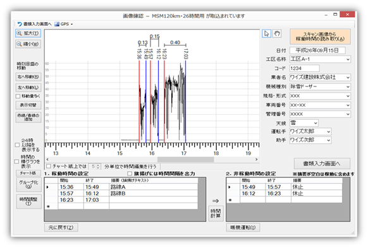
Task: Click the コード input field
Action: 304,68
